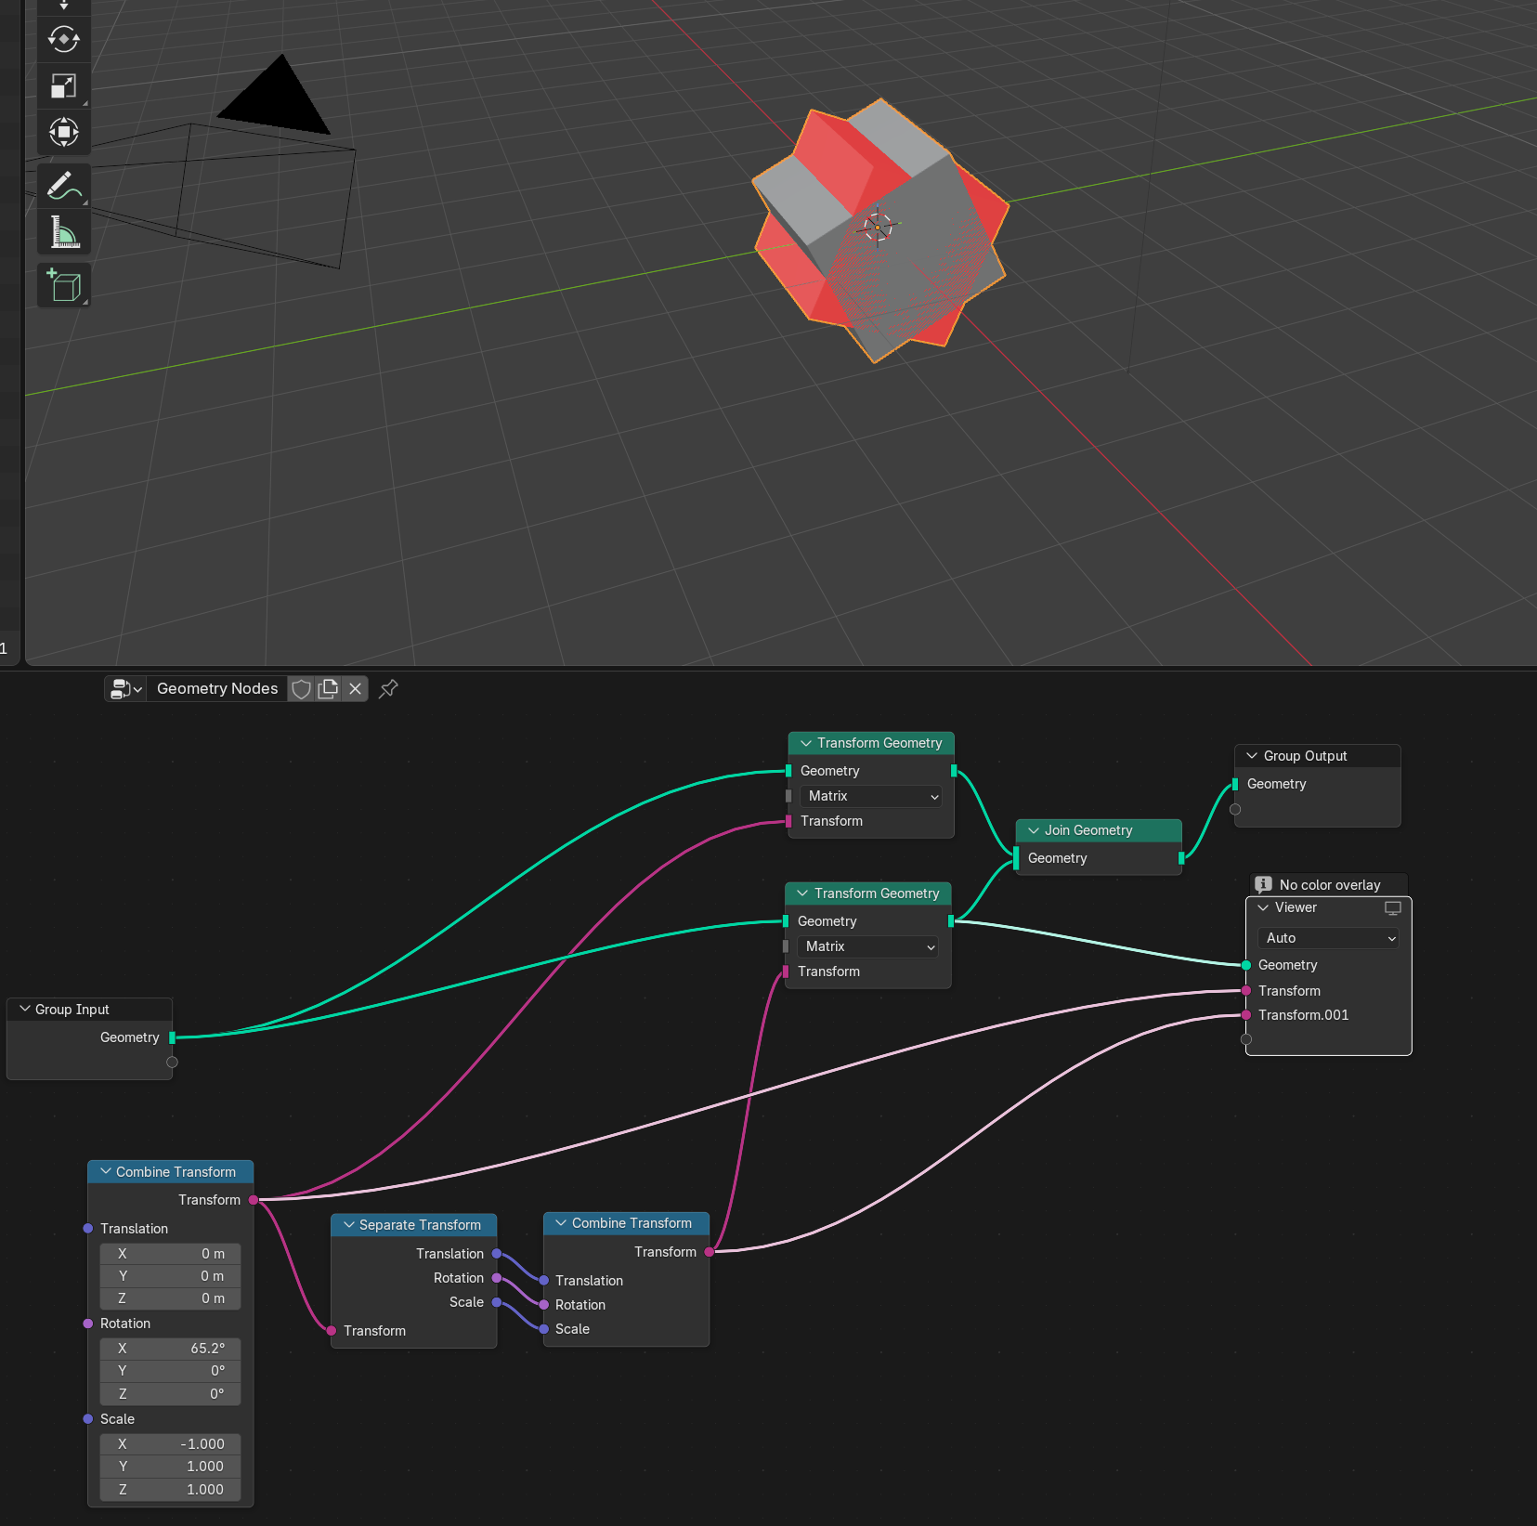1537x1526 pixels.
Task: Unlink the Geometry Nodes node group
Action: (x=355, y=689)
